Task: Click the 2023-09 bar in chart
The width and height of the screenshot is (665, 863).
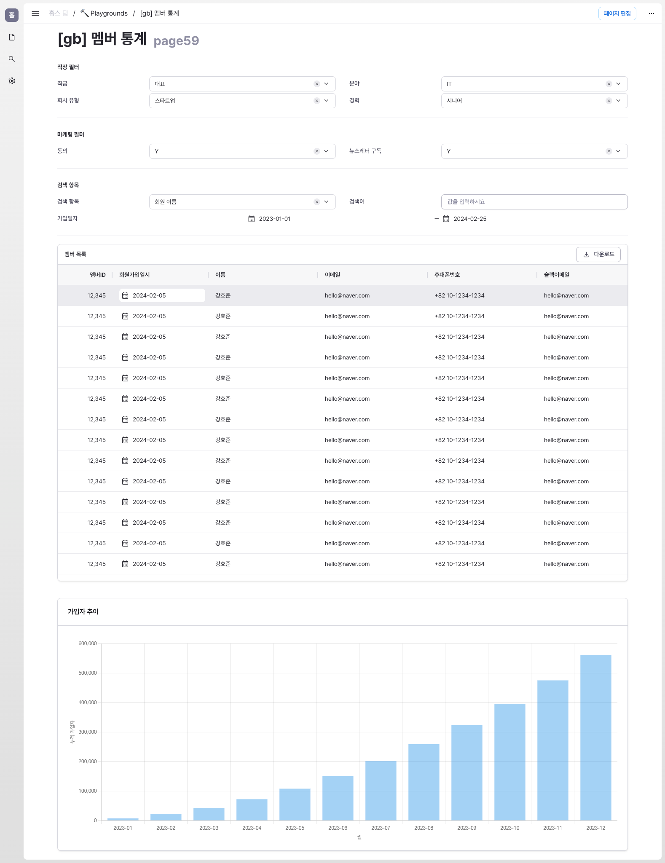Action: click(x=467, y=773)
